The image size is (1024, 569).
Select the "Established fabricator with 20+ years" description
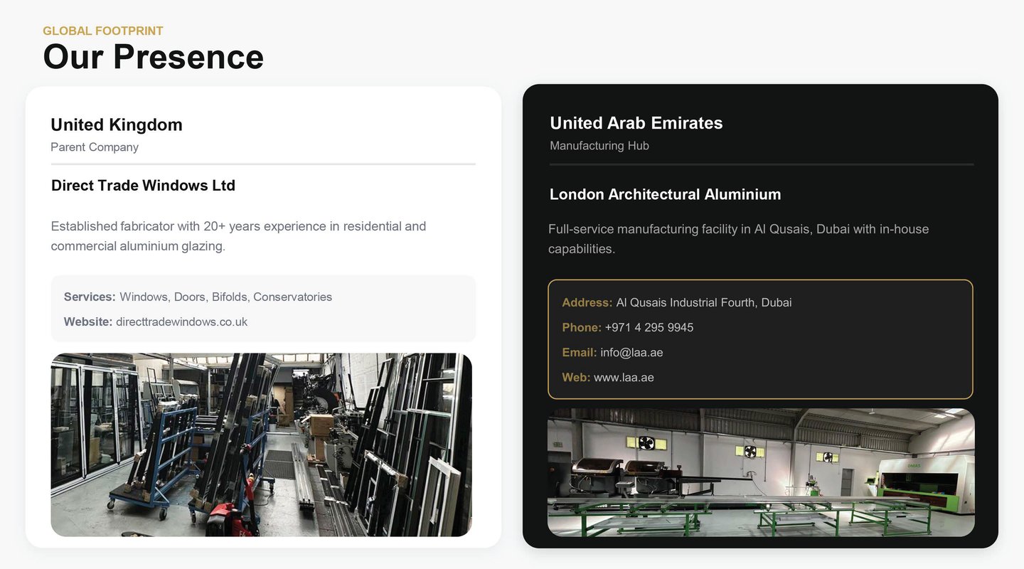click(x=238, y=236)
